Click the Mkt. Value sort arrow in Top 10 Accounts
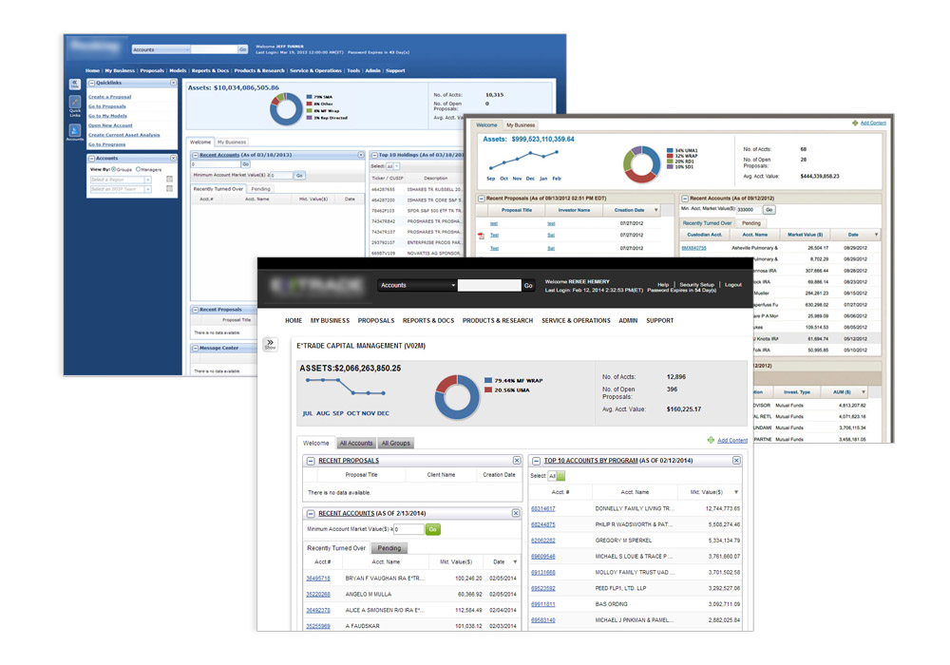Viewport: 950px width, 665px height. (736, 492)
